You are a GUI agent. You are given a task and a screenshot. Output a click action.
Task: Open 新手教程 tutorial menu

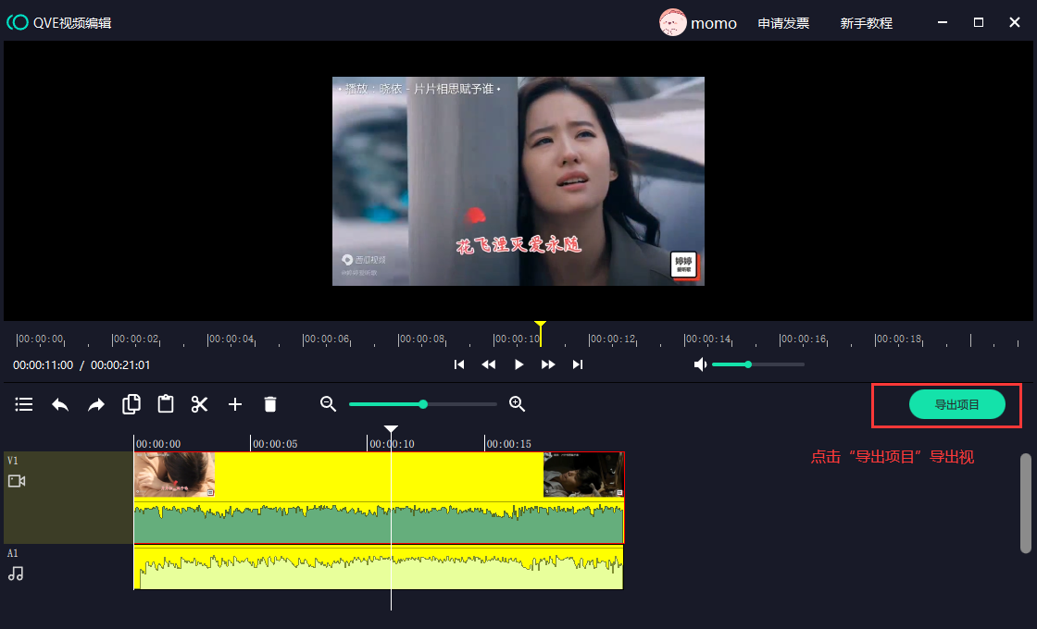click(866, 23)
